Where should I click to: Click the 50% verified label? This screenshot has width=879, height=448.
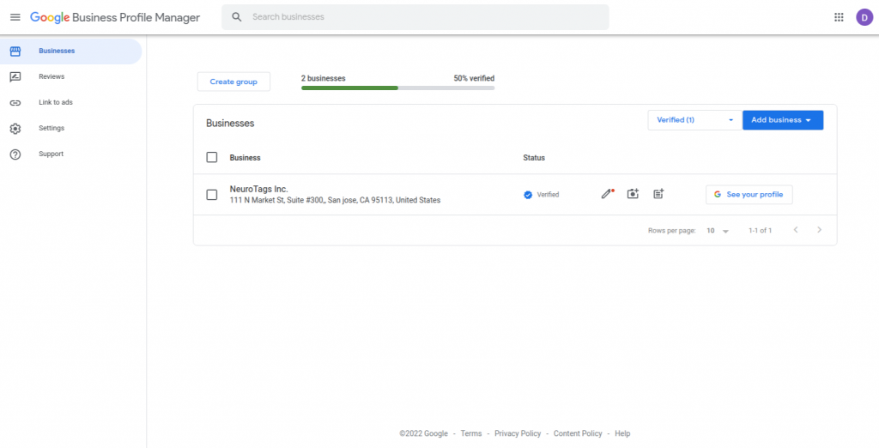pos(474,78)
